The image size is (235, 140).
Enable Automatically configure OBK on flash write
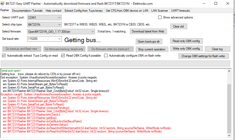[x=106, y=56]
